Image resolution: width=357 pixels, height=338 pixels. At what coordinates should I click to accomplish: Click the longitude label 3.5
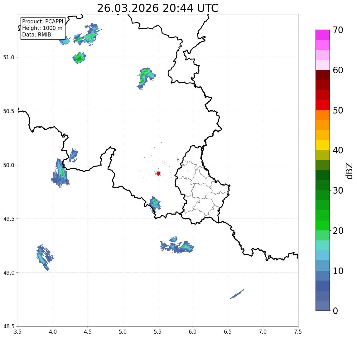coord(18,332)
